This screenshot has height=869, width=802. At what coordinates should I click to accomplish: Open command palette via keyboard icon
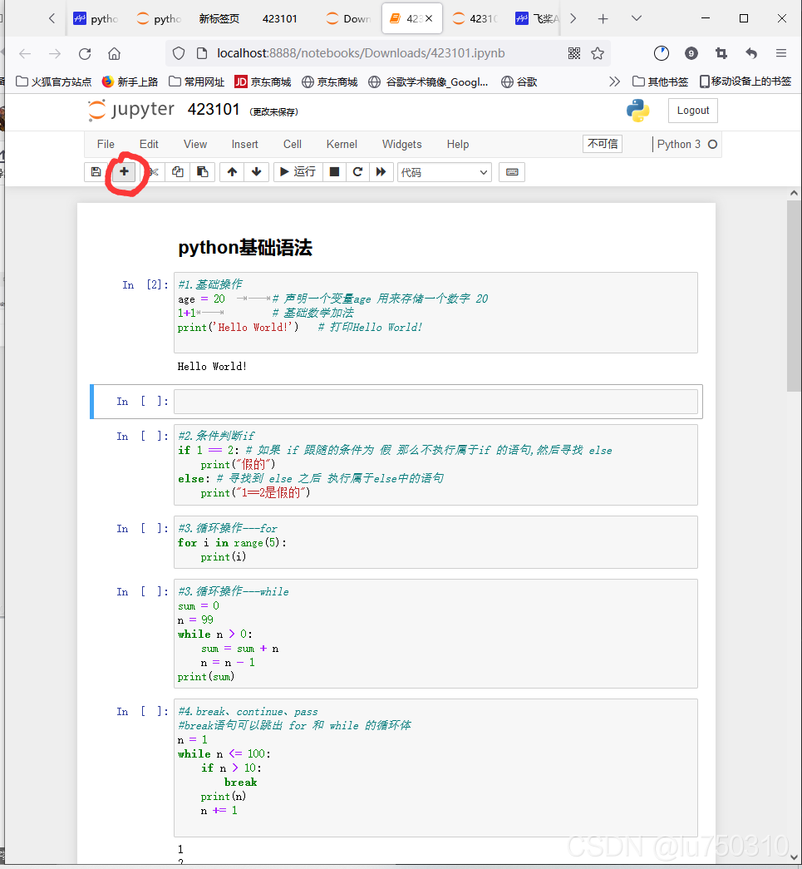tap(511, 172)
